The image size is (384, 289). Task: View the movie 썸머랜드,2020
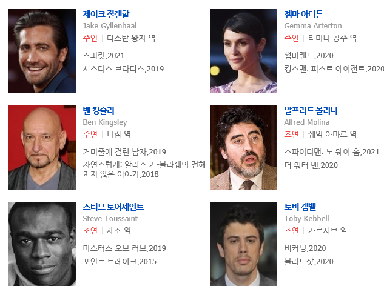(309, 56)
